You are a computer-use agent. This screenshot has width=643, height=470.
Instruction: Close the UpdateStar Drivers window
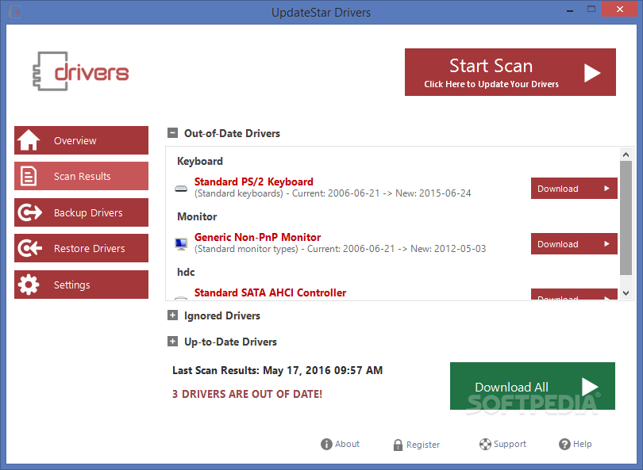click(620, 9)
